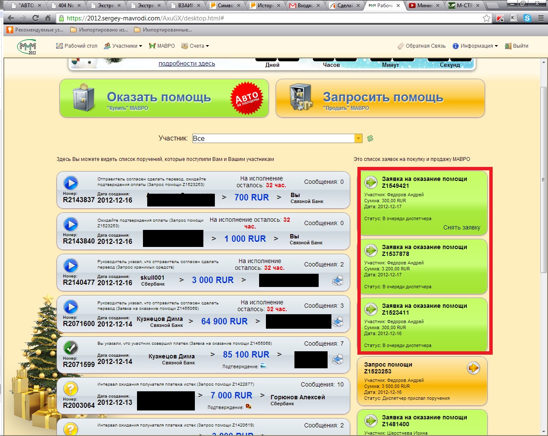This screenshot has height=436, width=548.
Task: Expand the Участники menu
Action: (123, 46)
